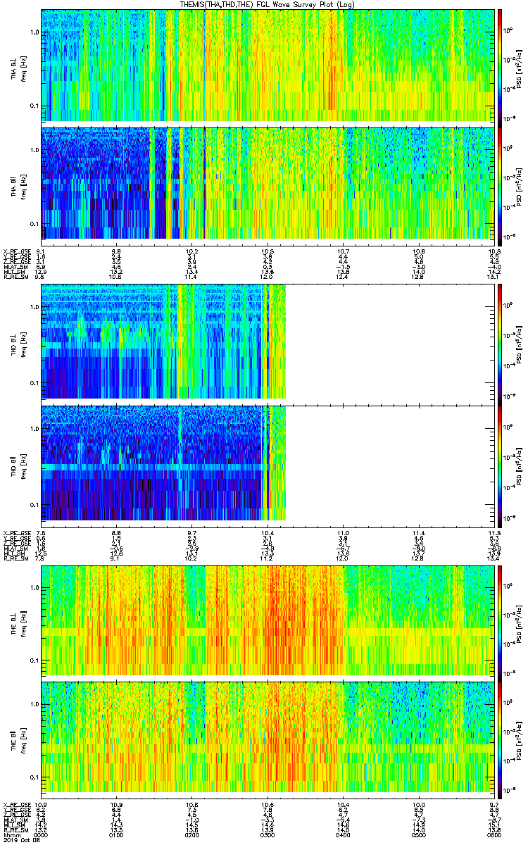Click the 0500 time tick label

pos(418,836)
